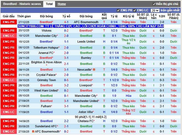Click the Tỷ số column header

[x=66, y=16]
